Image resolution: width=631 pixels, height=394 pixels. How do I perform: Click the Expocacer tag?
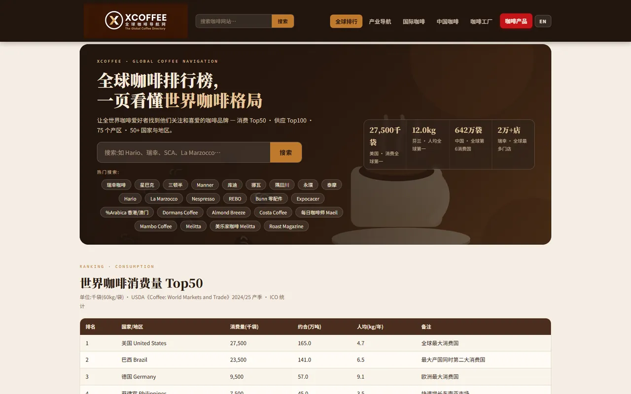(x=308, y=198)
